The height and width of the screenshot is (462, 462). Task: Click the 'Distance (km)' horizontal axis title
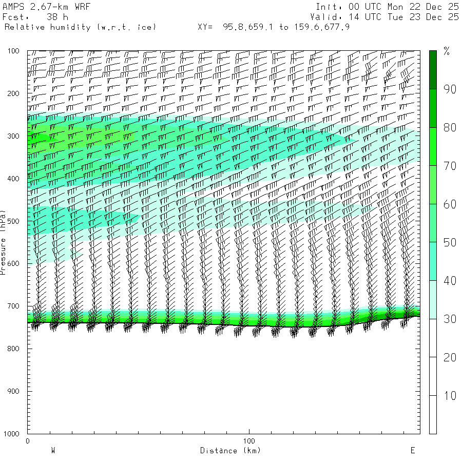point(230,451)
